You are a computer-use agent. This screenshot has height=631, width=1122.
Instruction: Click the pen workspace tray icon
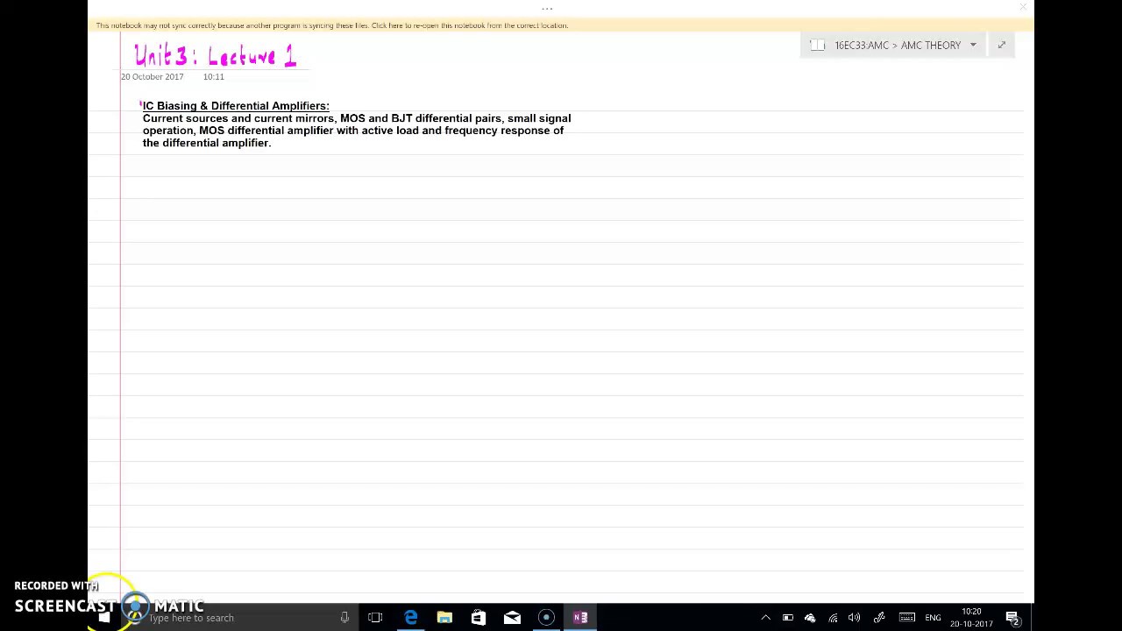click(879, 618)
